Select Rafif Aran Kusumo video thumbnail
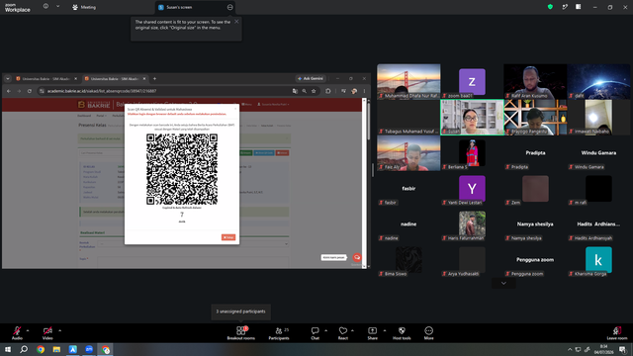The image size is (633, 356). tap(535, 81)
